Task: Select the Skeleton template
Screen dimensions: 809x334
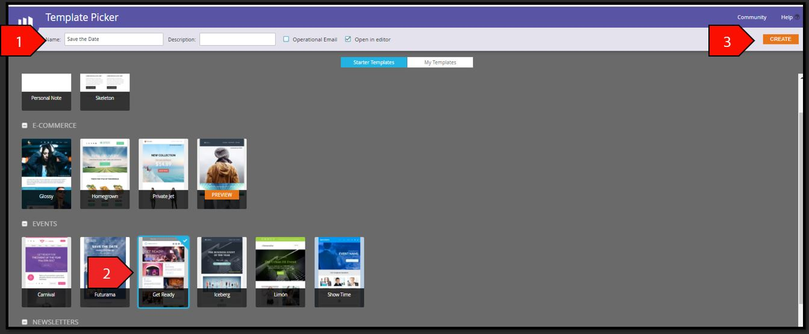Action: tap(105, 92)
